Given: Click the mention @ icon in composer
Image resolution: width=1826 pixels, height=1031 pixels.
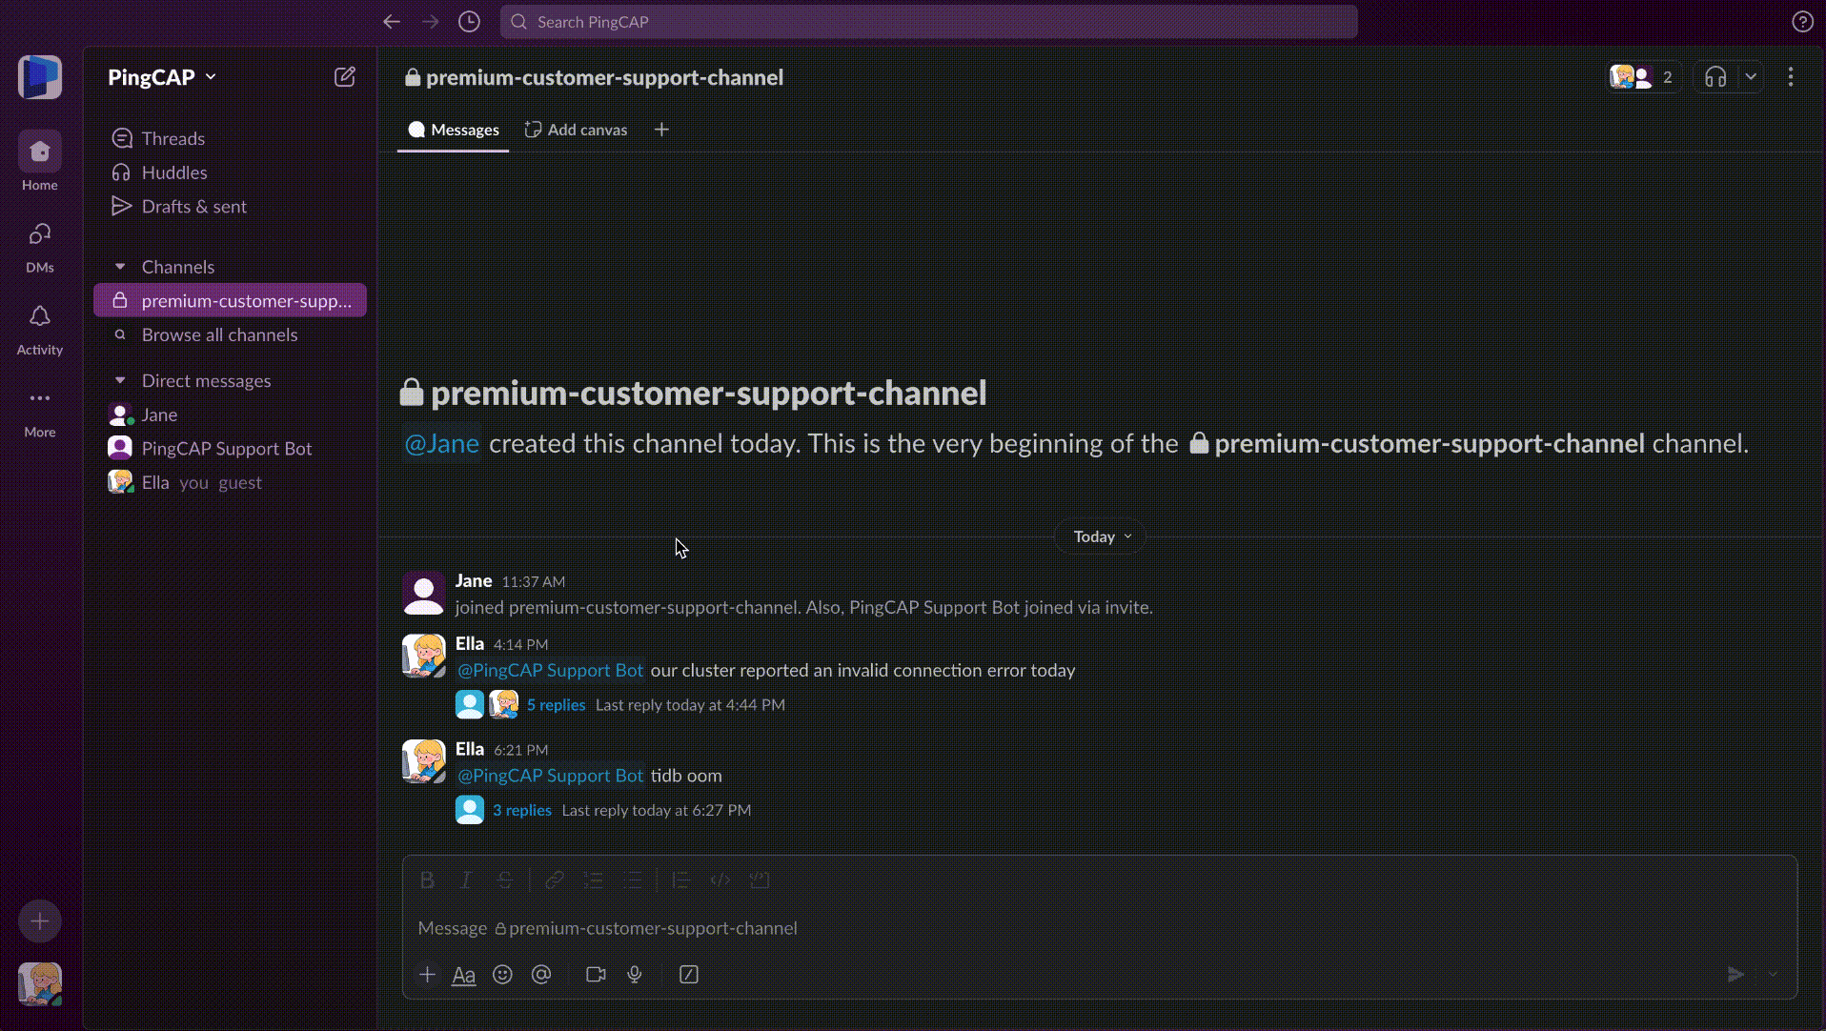Looking at the screenshot, I should click(x=541, y=974).
